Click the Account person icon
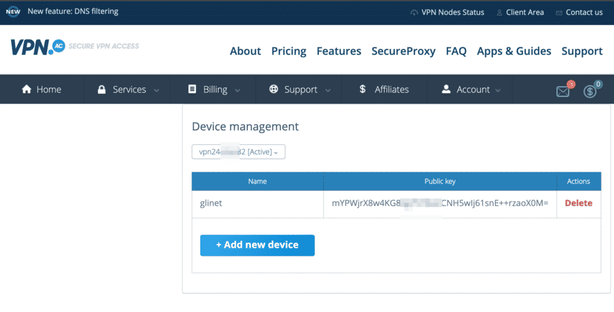 pos(446,89)
